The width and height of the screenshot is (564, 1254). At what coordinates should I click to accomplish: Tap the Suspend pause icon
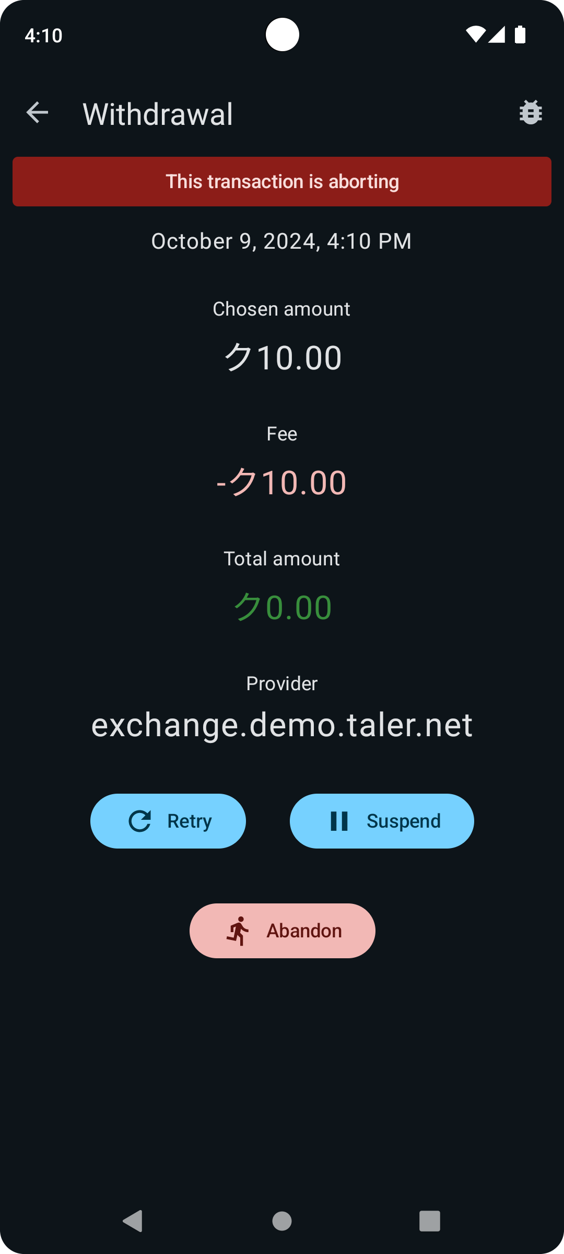point(339,821)
